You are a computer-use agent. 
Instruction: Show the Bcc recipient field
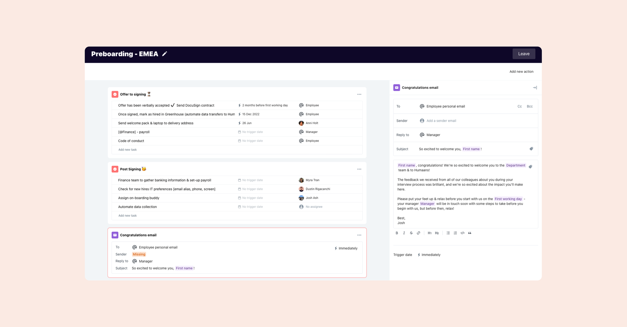(530, 106)
